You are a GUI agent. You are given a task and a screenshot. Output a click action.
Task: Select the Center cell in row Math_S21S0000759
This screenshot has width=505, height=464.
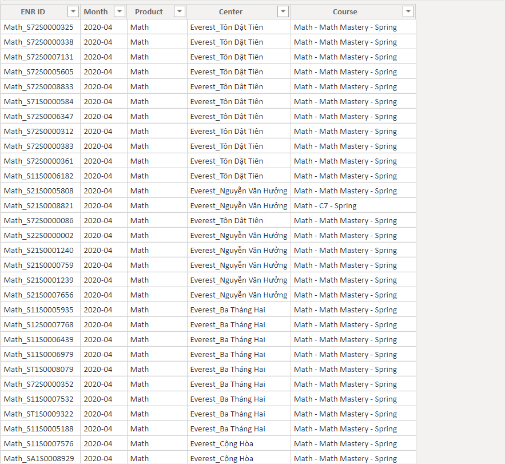tap(239, 265)
